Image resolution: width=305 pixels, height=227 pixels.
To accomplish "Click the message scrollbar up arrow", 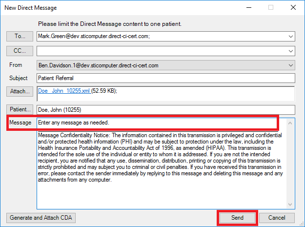I will [291, 122].
